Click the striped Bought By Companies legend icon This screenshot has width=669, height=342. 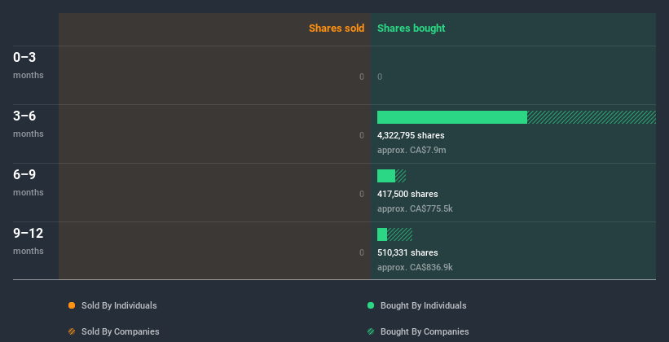[371, 331]
